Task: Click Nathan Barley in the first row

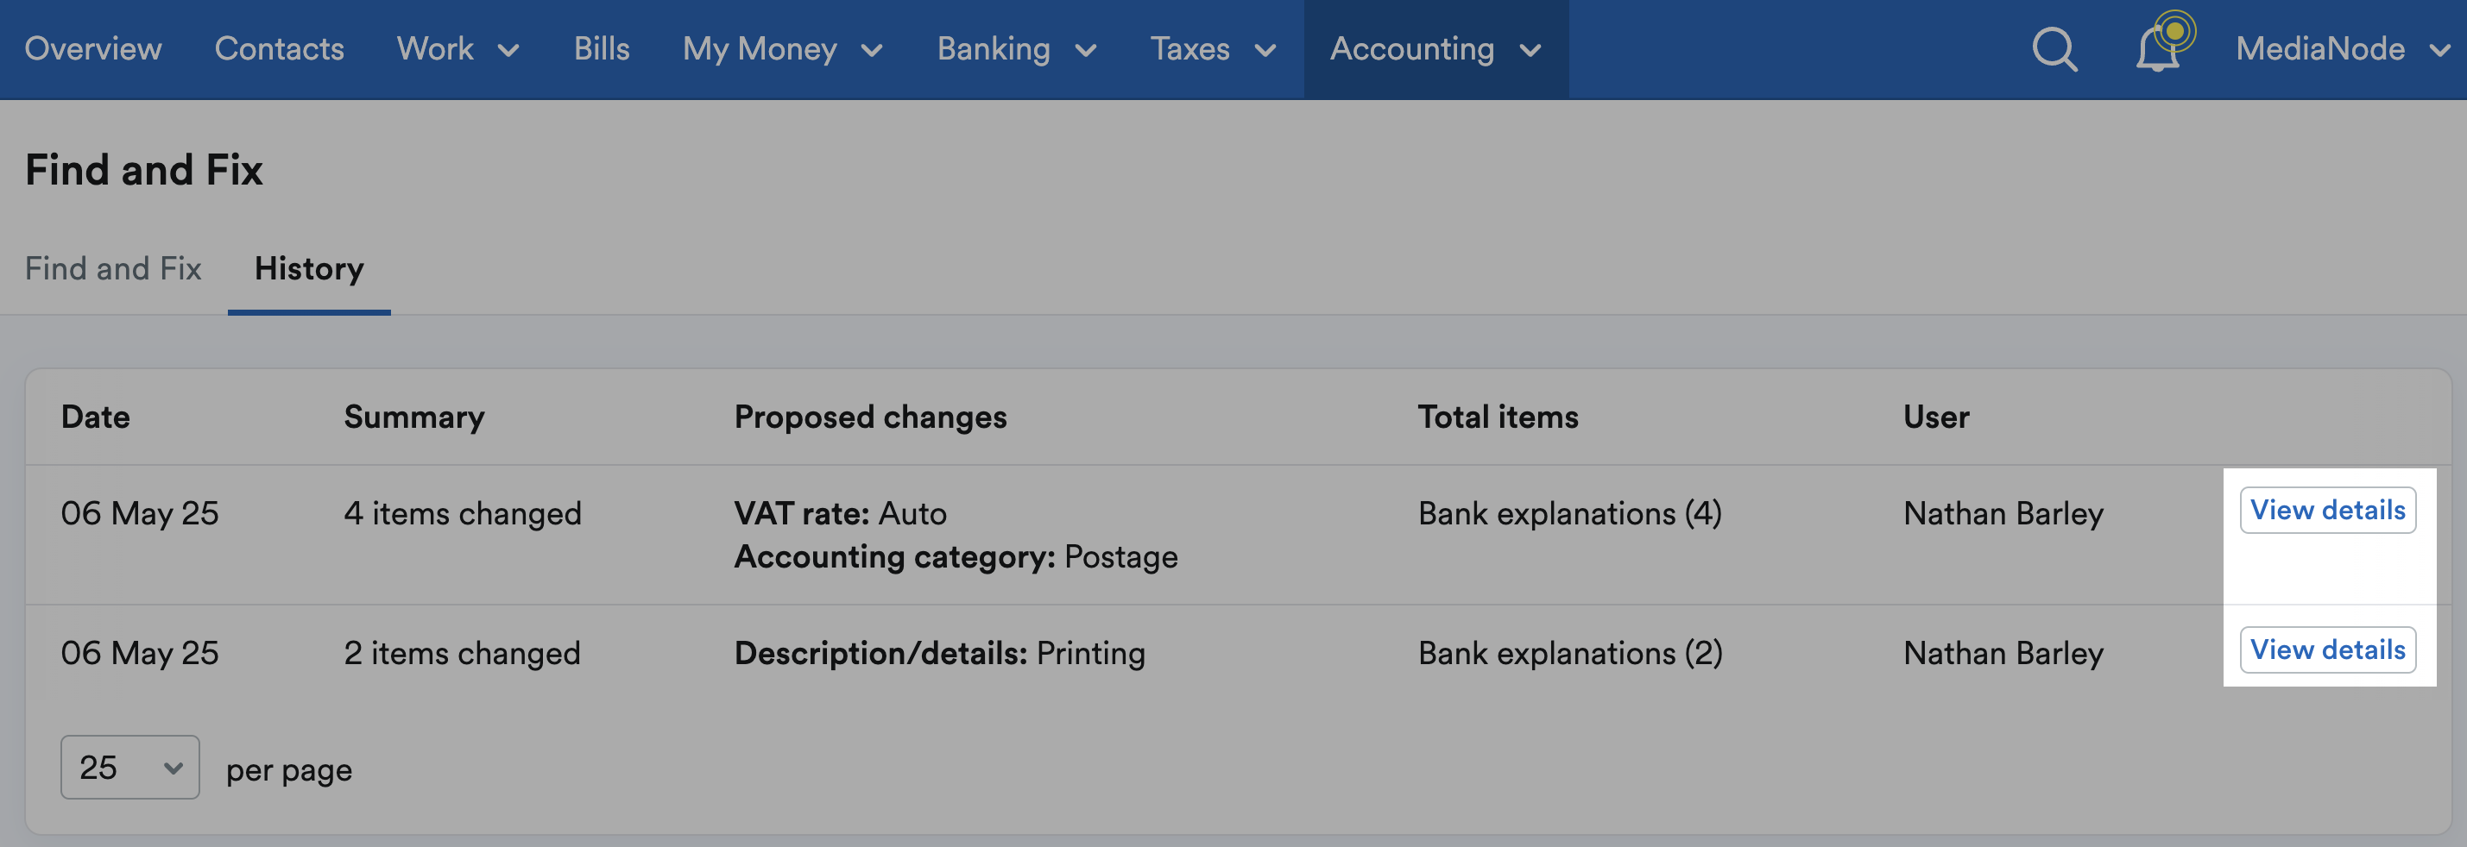Action: click(x=2003, y=513)
